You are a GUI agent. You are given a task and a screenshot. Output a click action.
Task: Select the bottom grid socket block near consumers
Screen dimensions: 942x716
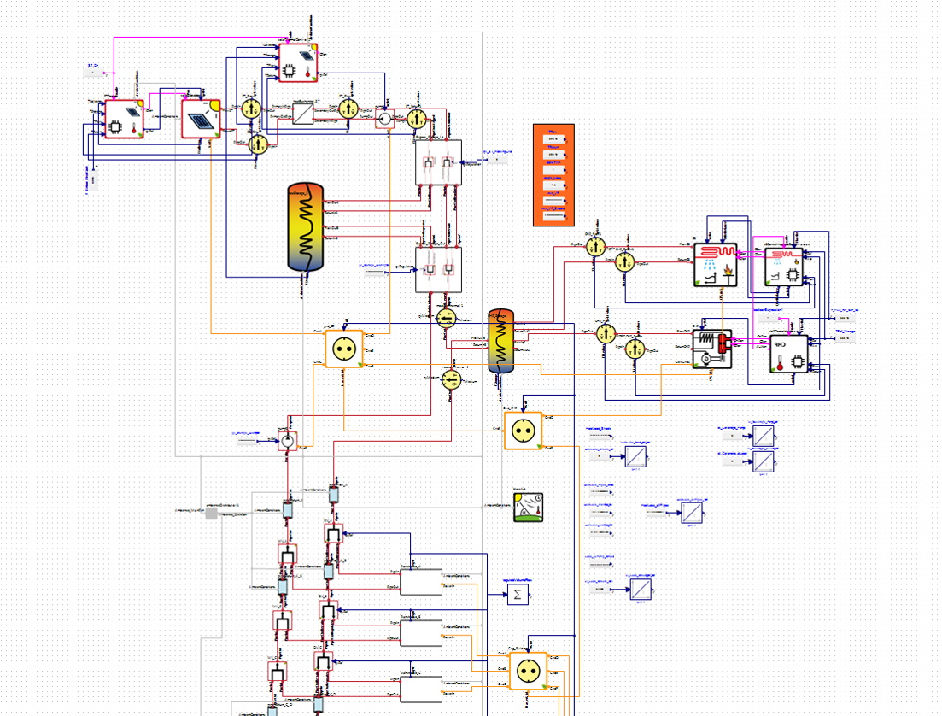[529, 671]
